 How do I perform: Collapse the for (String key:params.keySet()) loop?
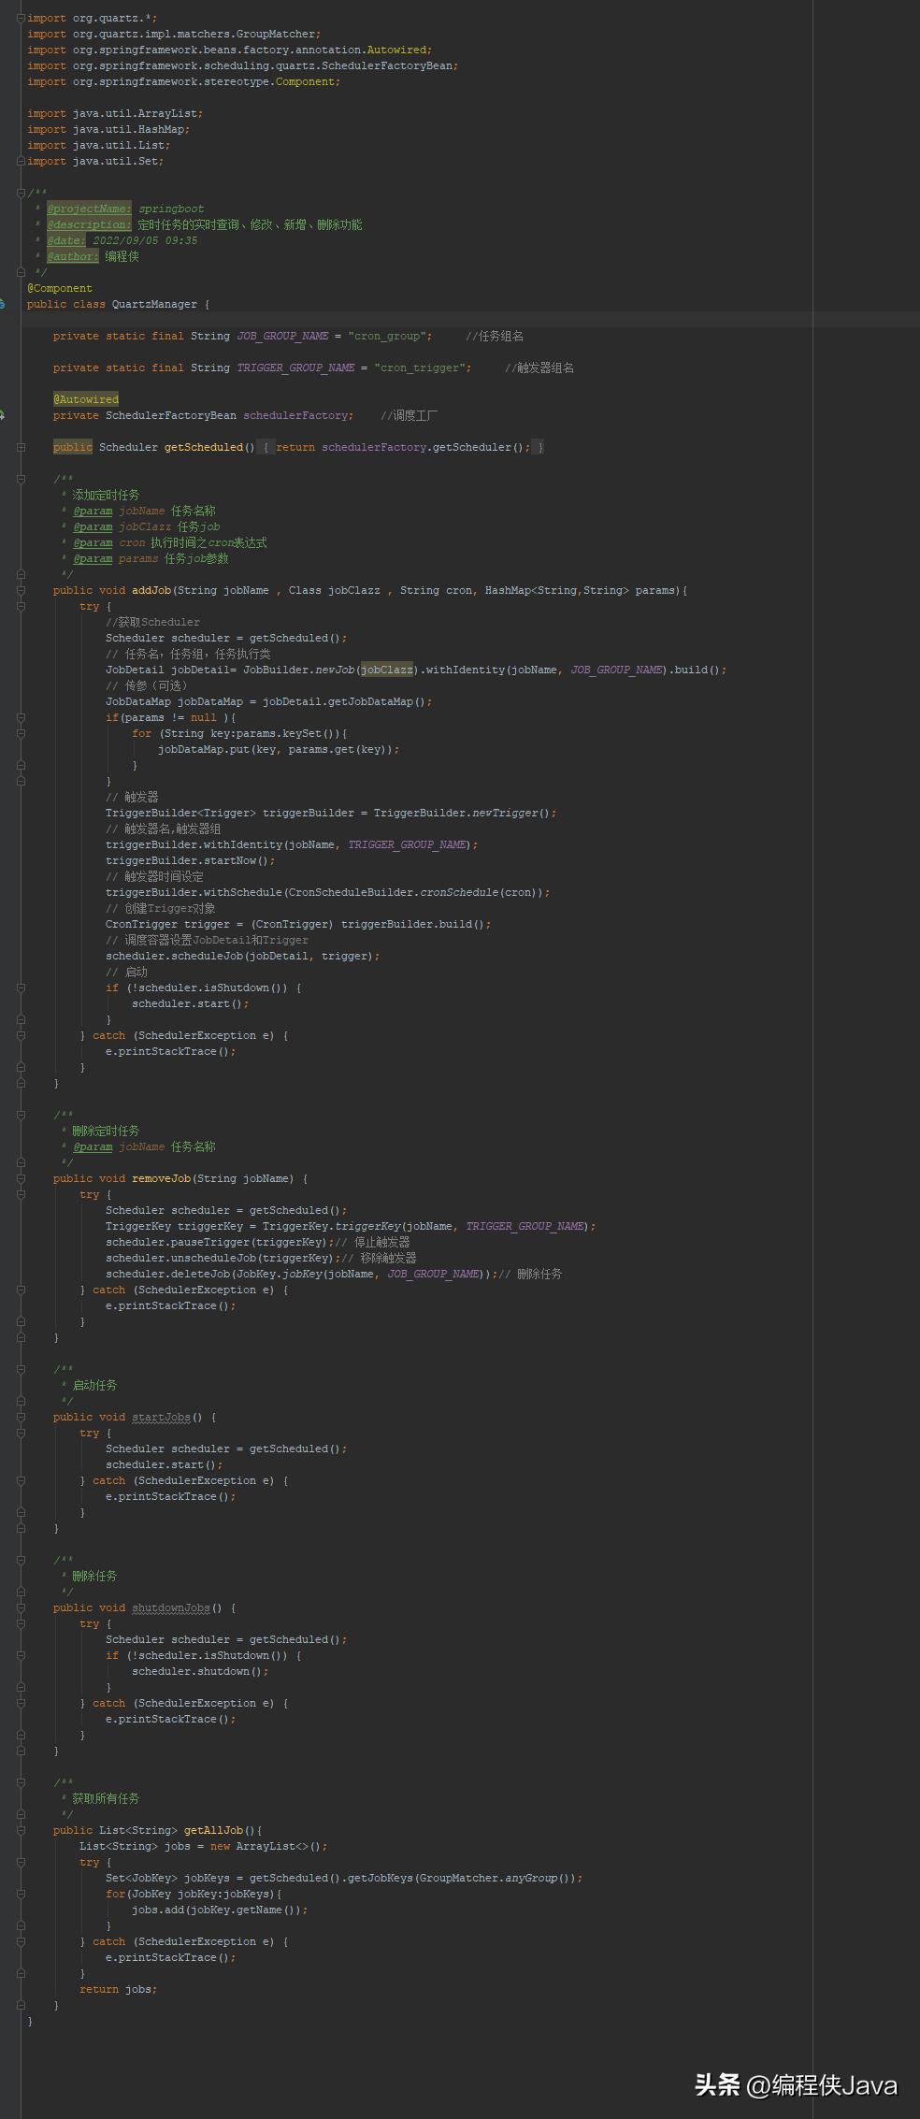21,733
